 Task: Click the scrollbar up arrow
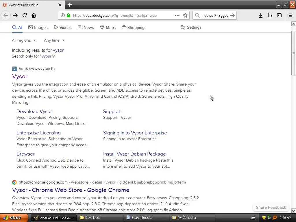293,24
